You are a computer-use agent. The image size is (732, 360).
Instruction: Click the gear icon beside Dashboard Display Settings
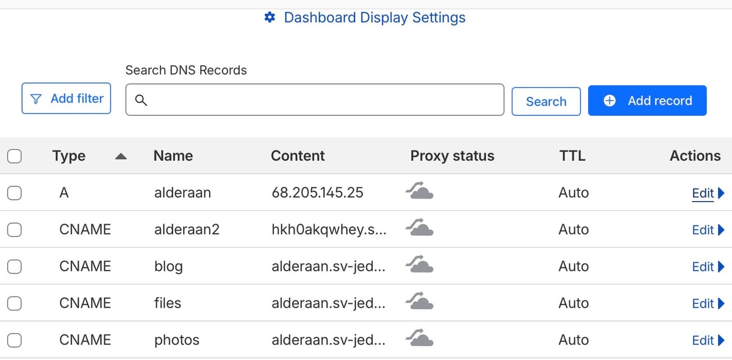point(269,17)
